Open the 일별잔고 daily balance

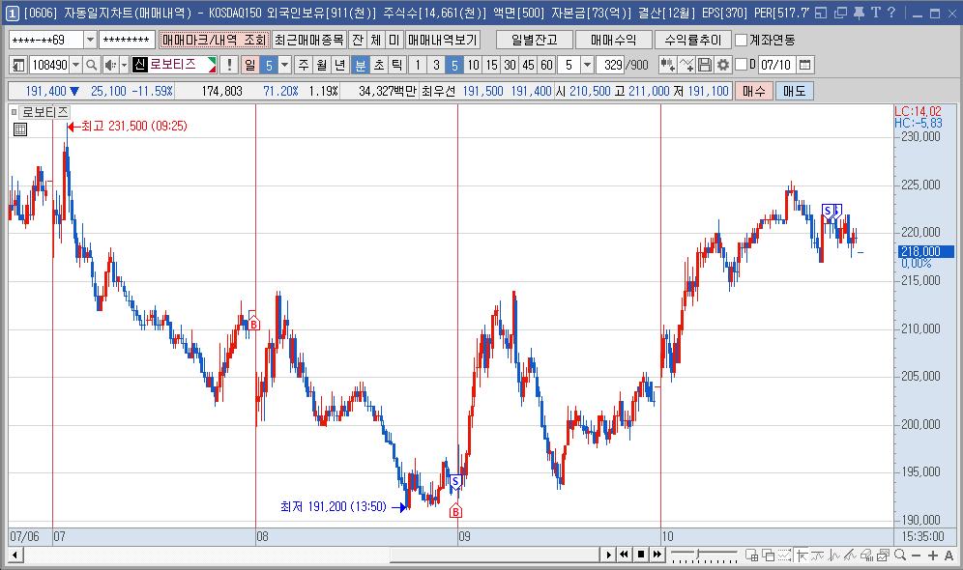tap(535, 40)
